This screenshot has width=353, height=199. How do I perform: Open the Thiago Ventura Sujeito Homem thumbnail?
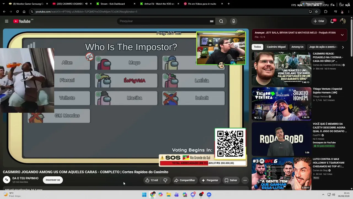(x=281, y=104)
